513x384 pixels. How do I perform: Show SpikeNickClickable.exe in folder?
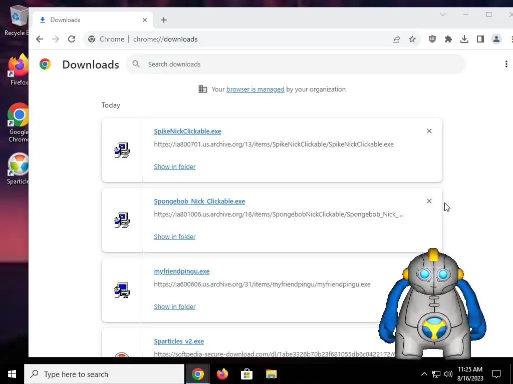pos(175,166)
